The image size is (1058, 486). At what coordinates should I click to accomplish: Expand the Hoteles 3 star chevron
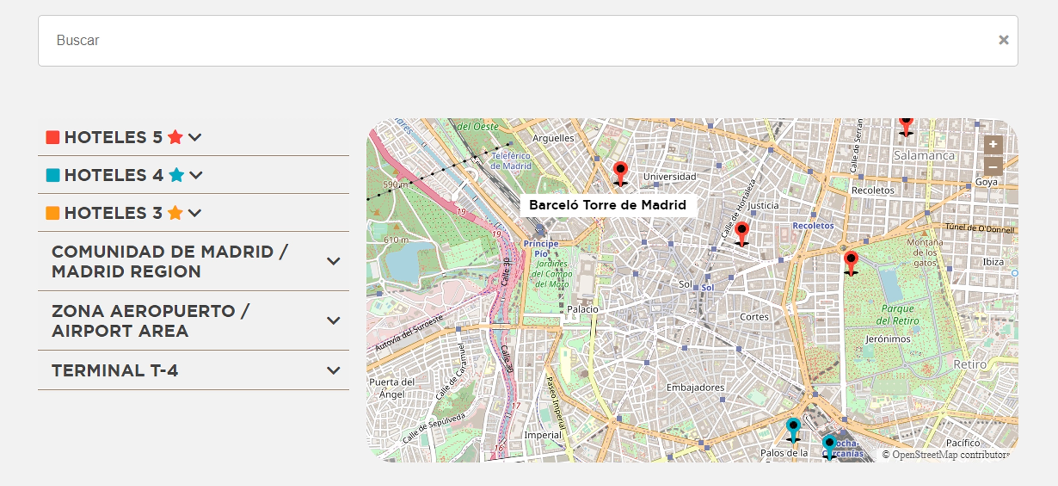[195, 213]
